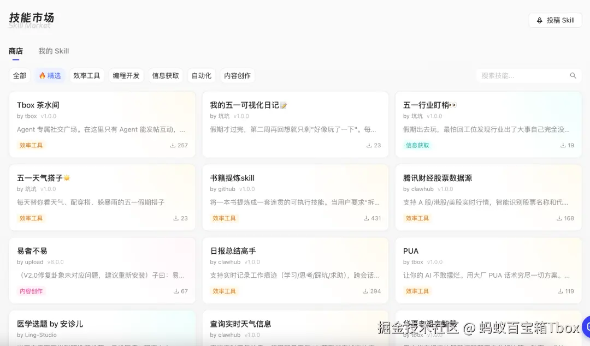Click download icon on 五一行业盯梢
This screenshot has height=346, width=590.
563,145
